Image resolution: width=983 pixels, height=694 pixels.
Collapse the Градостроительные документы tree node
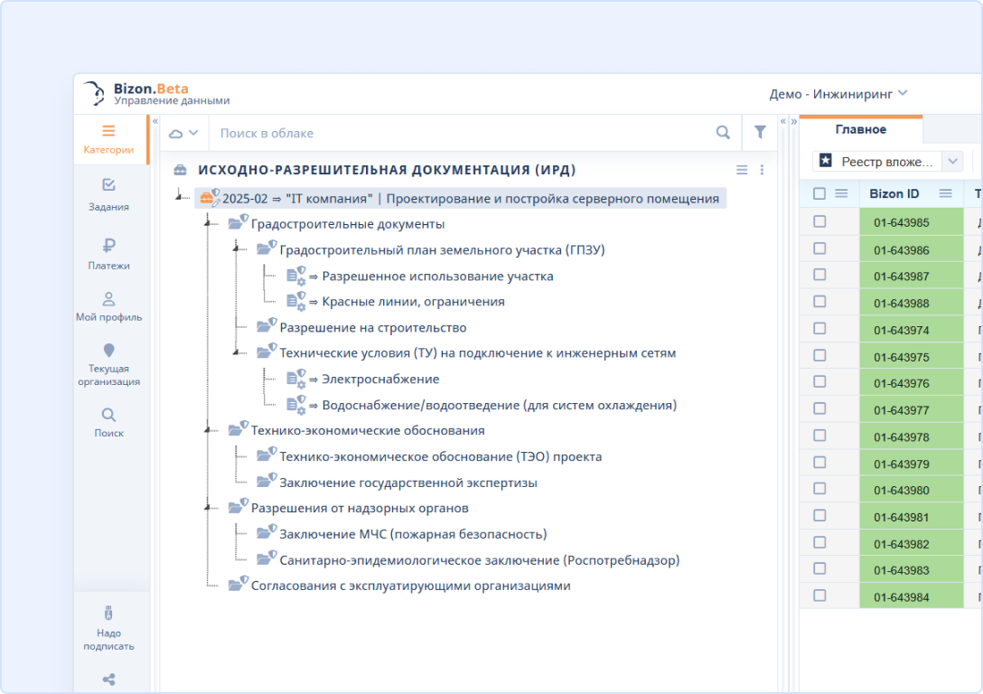pyautogui.click(x=207, y=224)
